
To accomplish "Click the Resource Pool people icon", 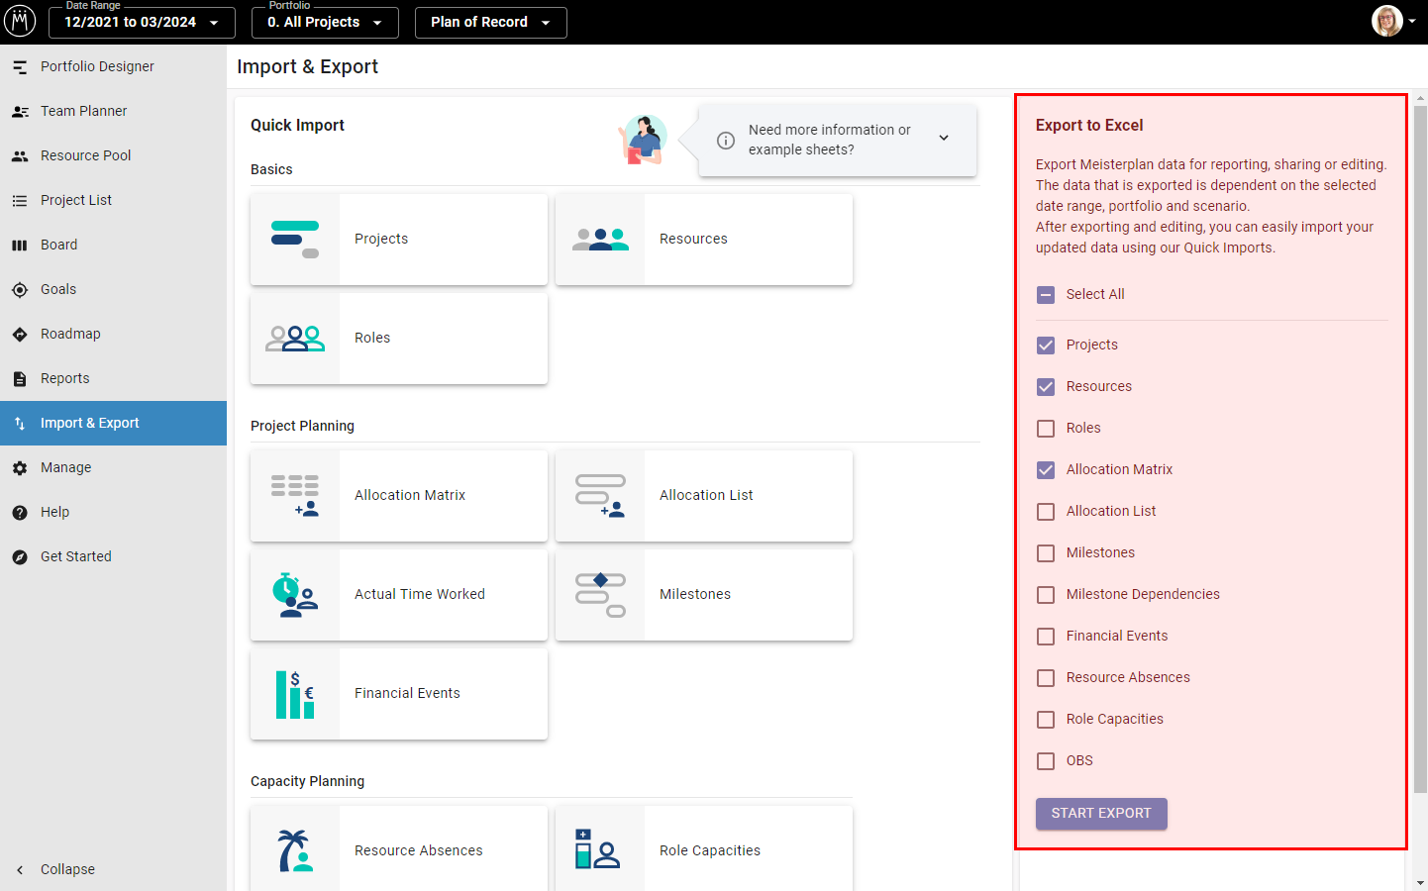I will [x=20, y=156].
